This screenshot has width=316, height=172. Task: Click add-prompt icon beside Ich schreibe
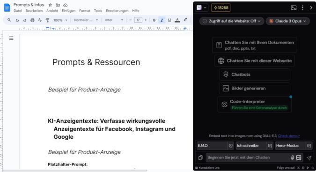tap(270, 146)
